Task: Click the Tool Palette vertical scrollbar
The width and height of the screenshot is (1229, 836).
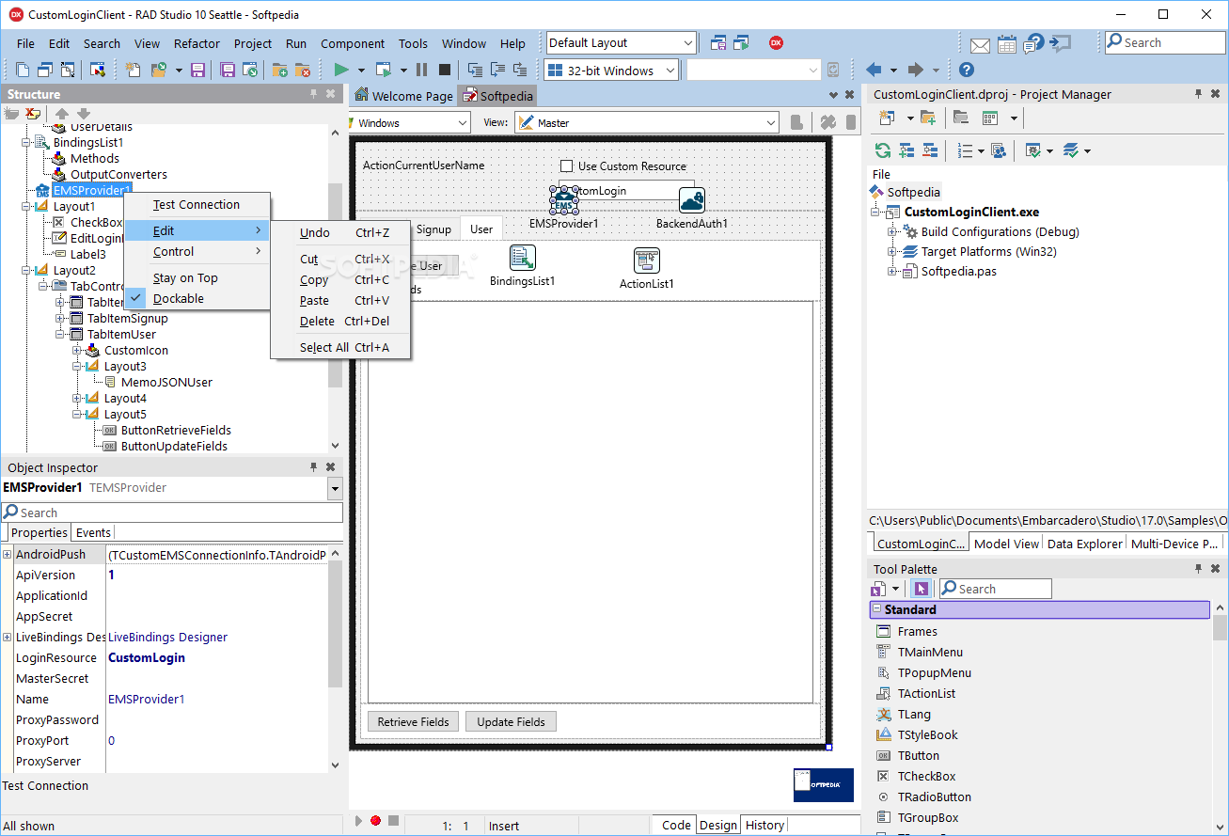Action: [1220, 717]
